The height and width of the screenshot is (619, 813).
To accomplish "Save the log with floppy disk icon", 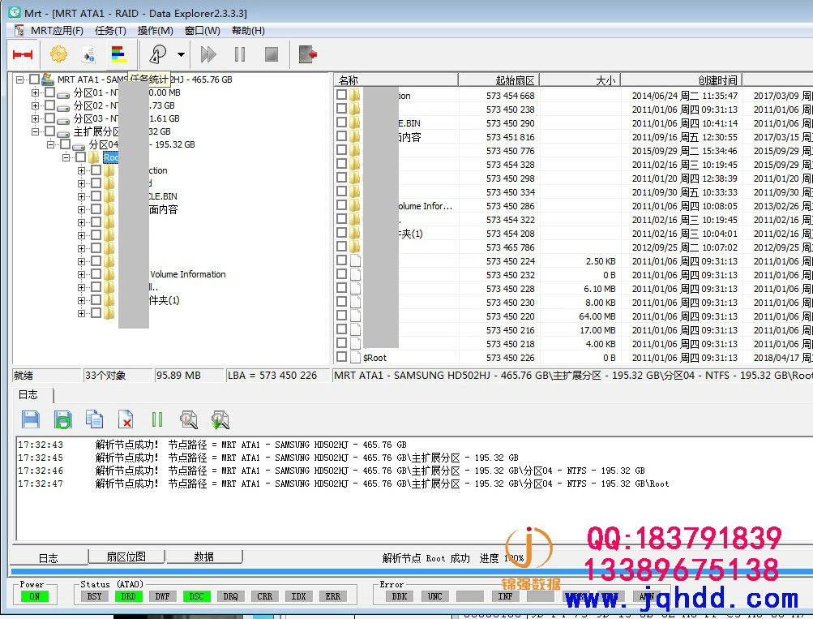I will pos(31,419).
